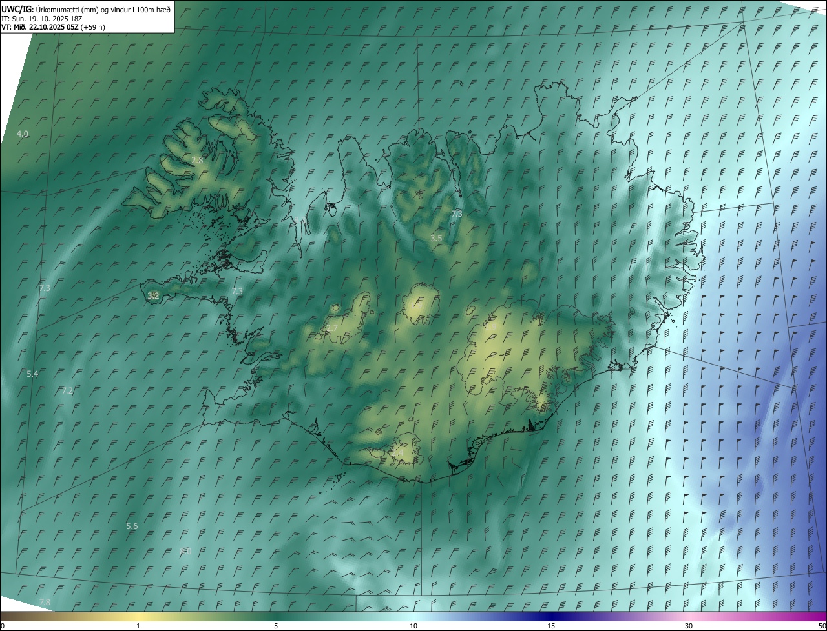
Task: Click the '7.8' value label on the map
Action: 45,602
